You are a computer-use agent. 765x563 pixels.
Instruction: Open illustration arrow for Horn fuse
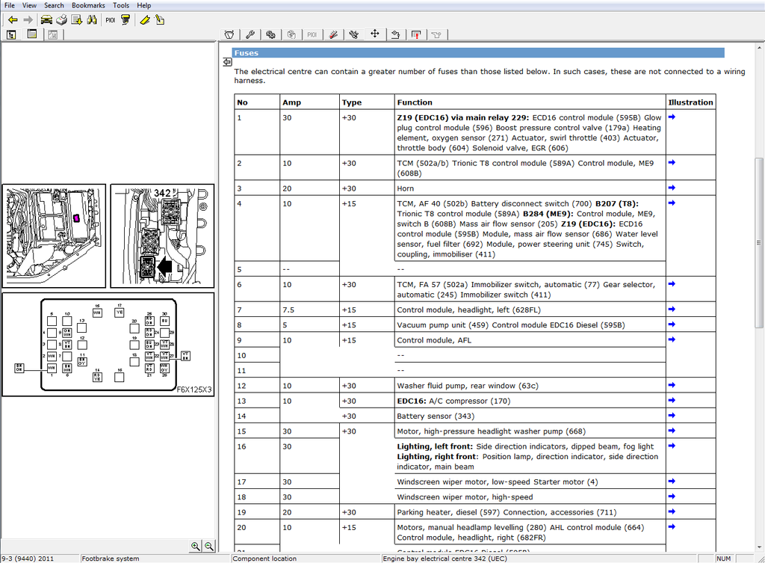click(x=672, y=188)
